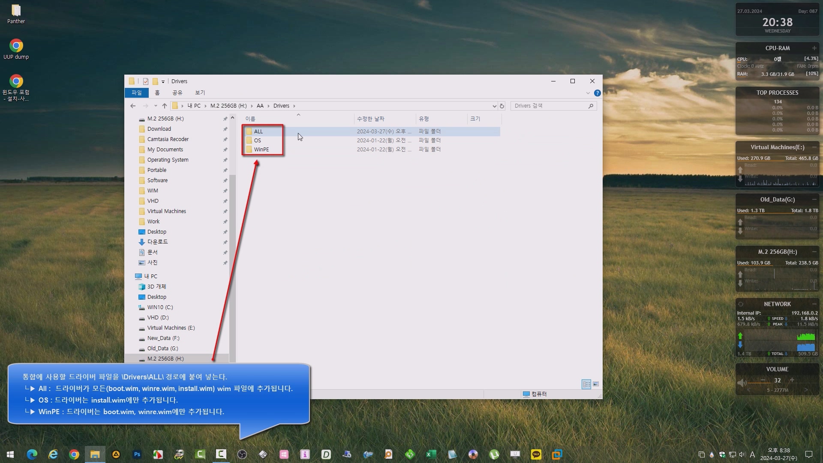Open the Software quick access folder
The image size is (823, 463).
coord(157,180)
